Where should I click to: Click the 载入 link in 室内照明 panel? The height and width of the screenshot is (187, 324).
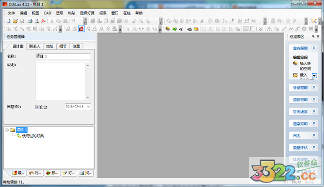pyautogui.click(x=304, y=75)
